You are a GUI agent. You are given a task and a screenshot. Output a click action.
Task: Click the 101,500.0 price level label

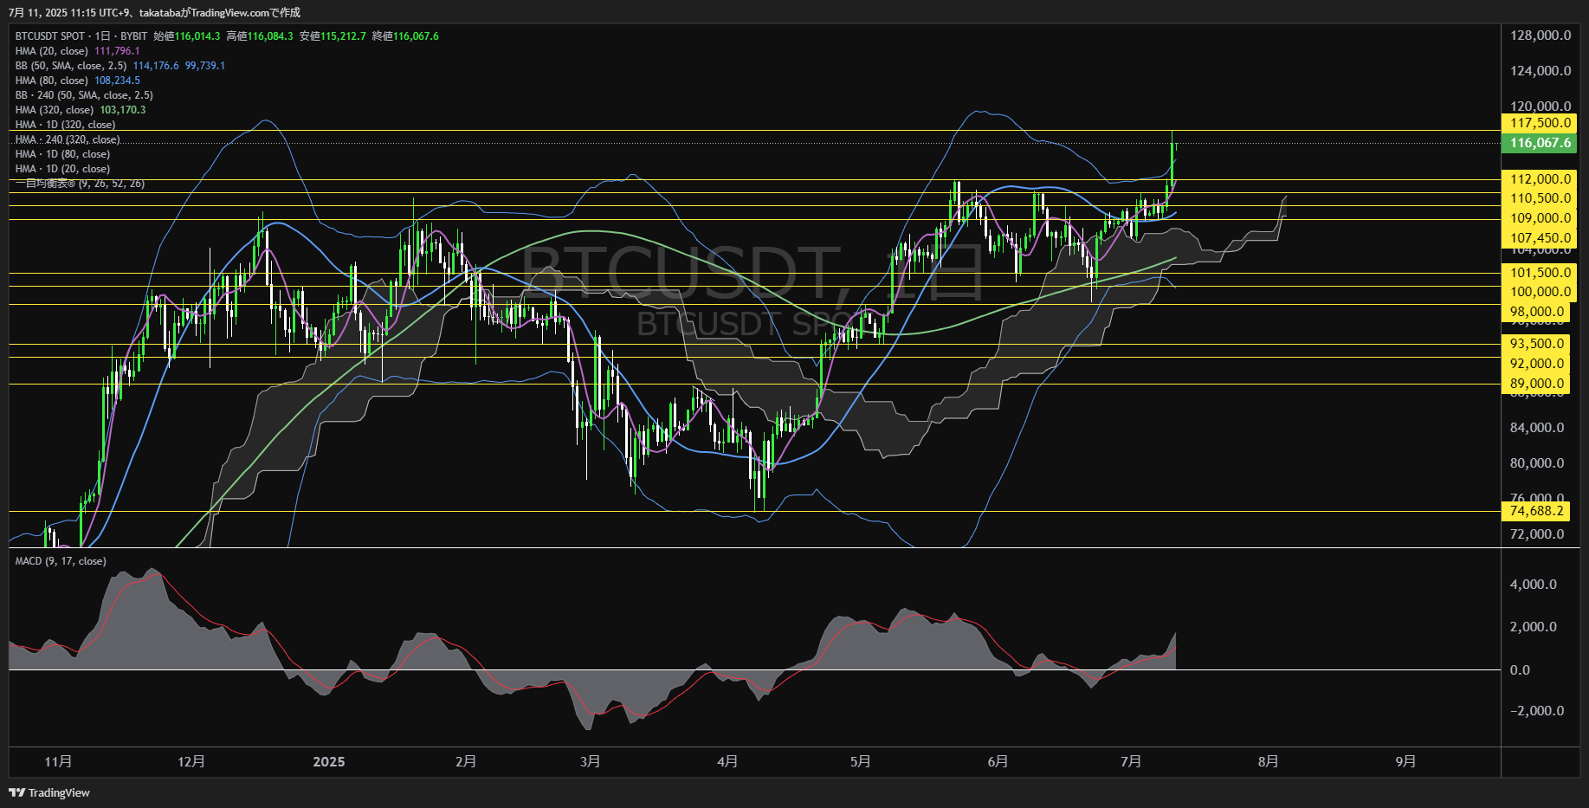pos(1540,273)
